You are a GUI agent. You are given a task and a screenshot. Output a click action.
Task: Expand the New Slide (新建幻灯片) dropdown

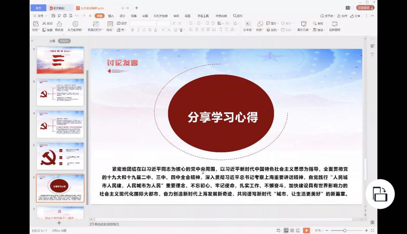[96, 30]
